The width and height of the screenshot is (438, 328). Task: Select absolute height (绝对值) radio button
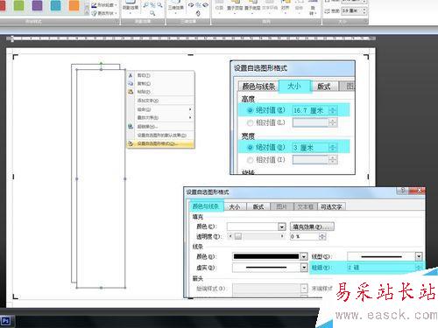coord(250,110)
